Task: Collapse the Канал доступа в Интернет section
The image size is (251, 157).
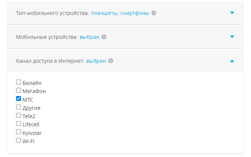Action: tap(232, 61)
